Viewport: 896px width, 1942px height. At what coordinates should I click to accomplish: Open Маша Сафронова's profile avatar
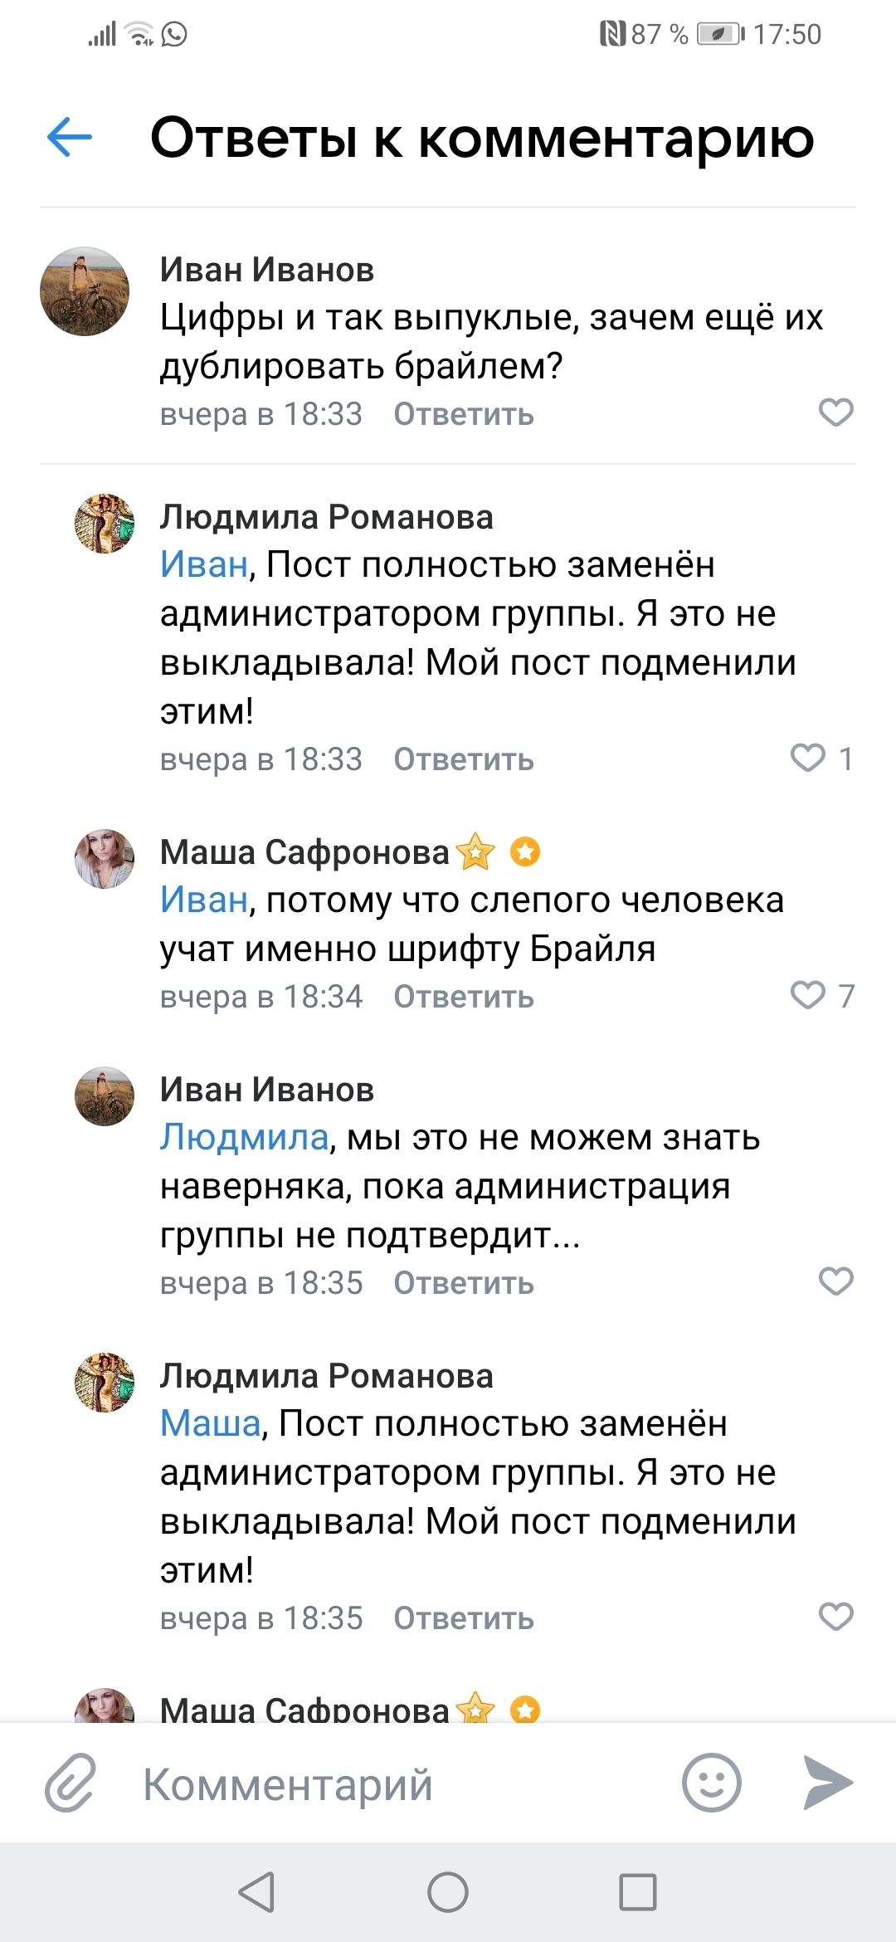click(105, 859)
